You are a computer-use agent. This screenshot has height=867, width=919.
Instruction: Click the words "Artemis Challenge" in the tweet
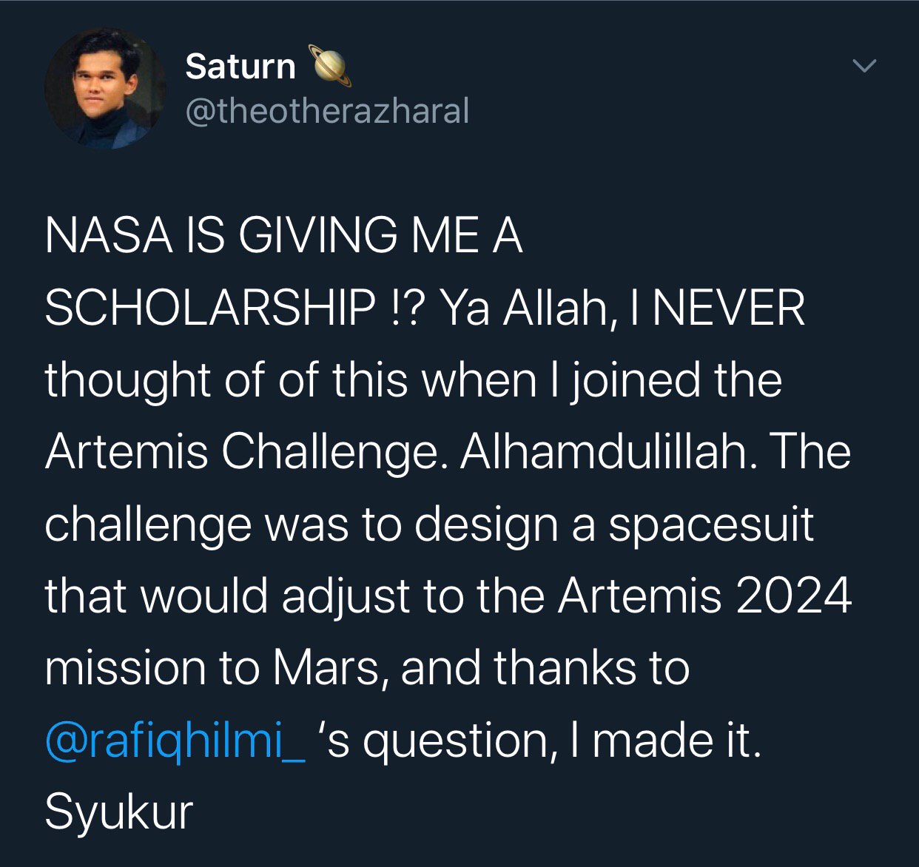point(241,451)
